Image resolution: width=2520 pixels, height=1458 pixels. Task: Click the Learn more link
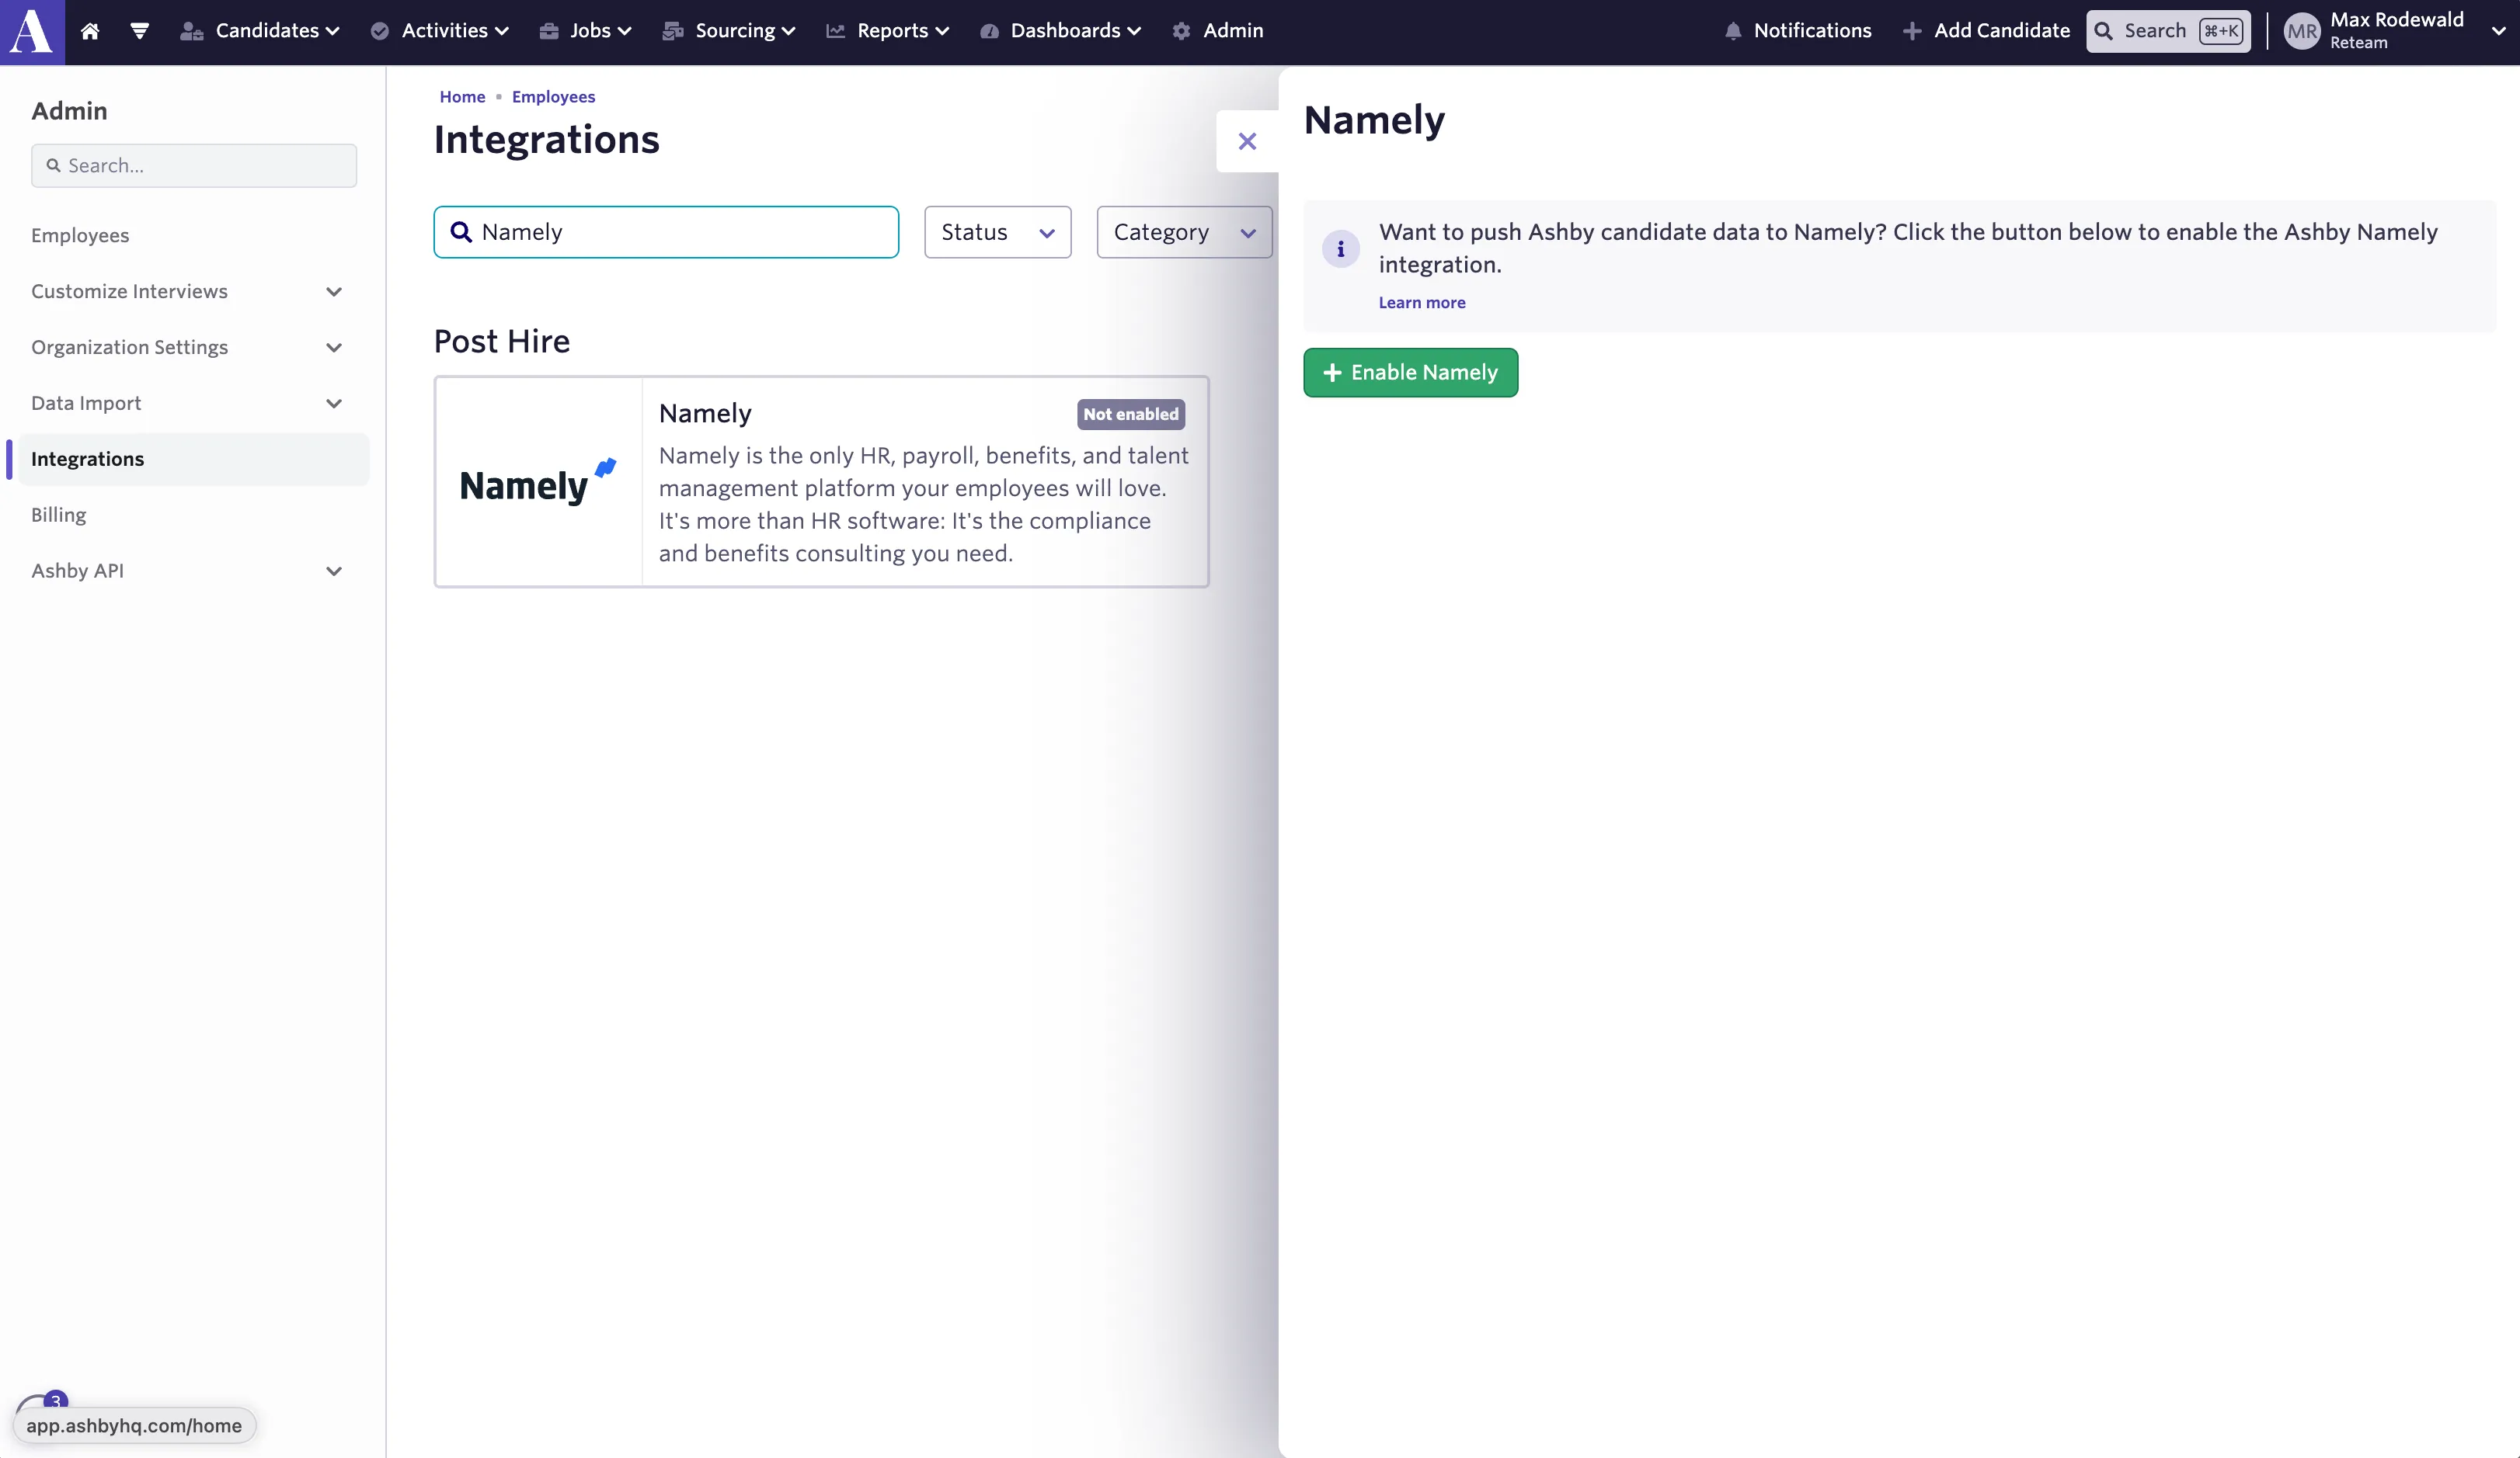pos(1421,302)
